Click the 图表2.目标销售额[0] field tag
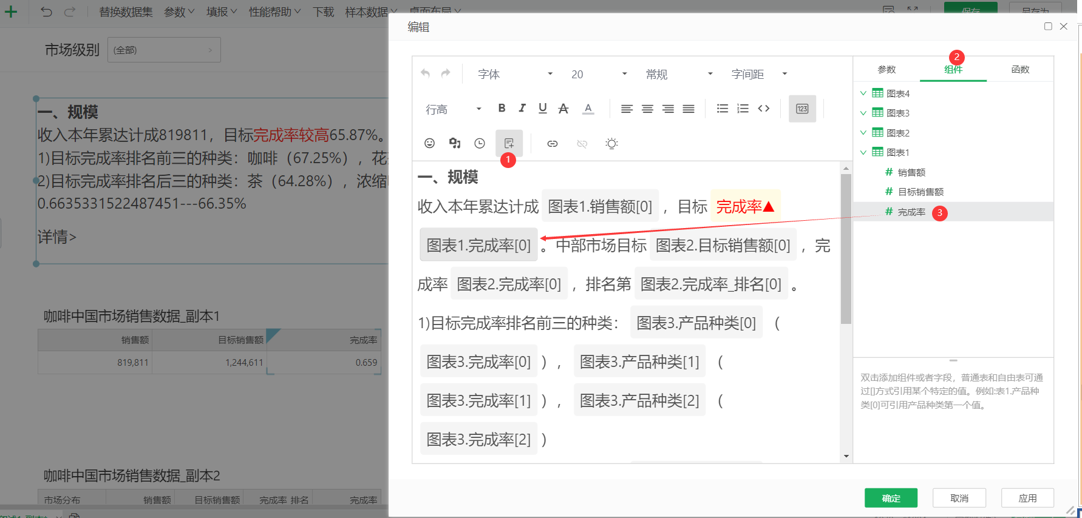1082x518 pixels. tap(723, 245)
